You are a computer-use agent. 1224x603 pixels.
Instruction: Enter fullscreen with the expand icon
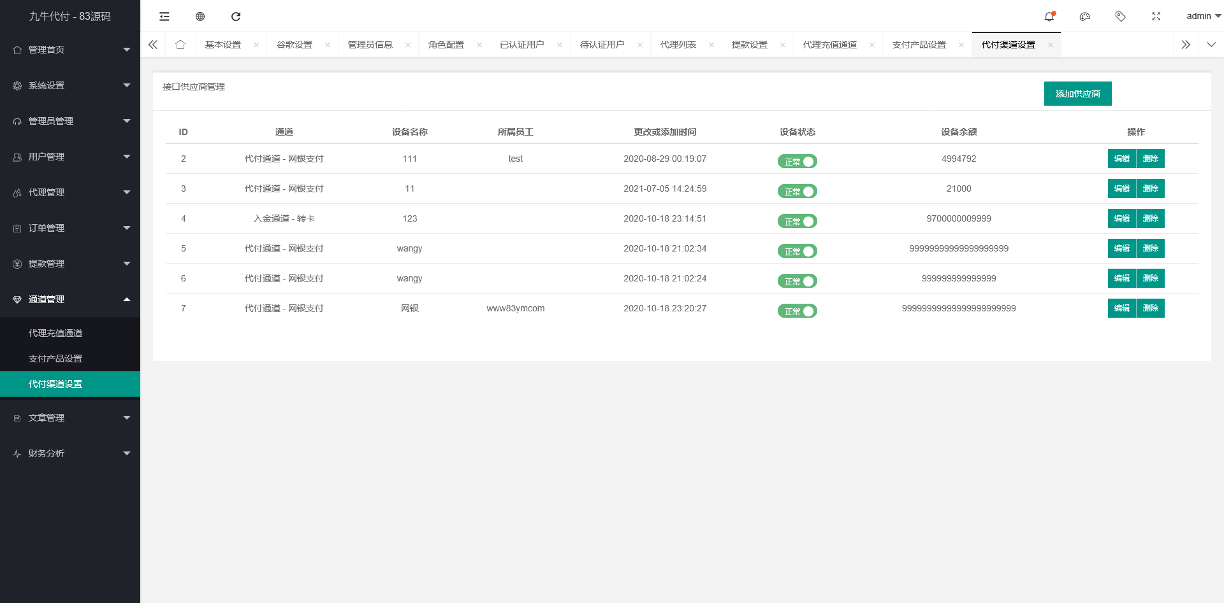point(1156,17)
